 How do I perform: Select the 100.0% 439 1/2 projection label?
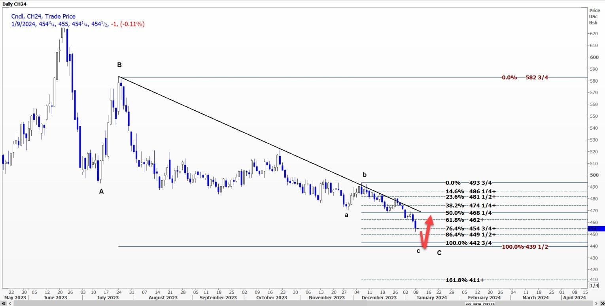(525, 247)
